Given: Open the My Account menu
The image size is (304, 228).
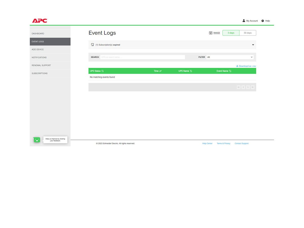Looking at the screenshot, I should click(x=250, y=21).
